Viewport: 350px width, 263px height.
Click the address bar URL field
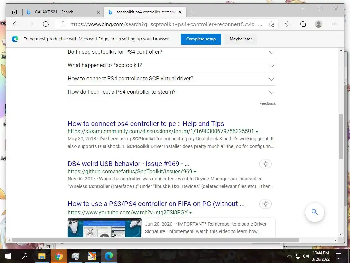(x=166, y=24)
